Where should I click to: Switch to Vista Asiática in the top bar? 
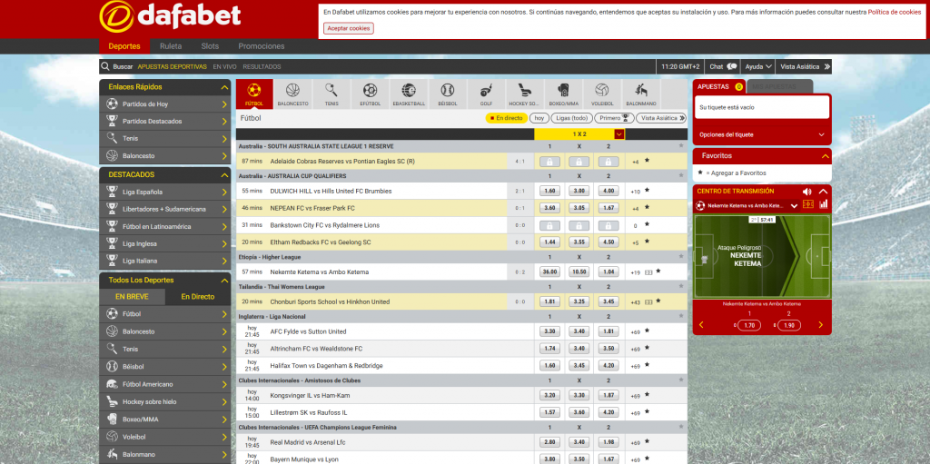(805, 66)
